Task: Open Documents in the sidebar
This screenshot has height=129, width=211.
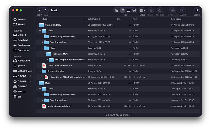Action: 21,50
